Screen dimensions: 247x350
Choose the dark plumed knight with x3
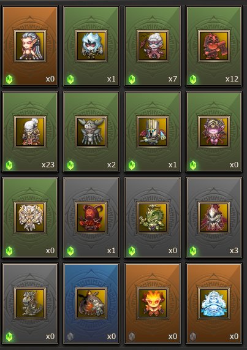(x=214, y=218)
